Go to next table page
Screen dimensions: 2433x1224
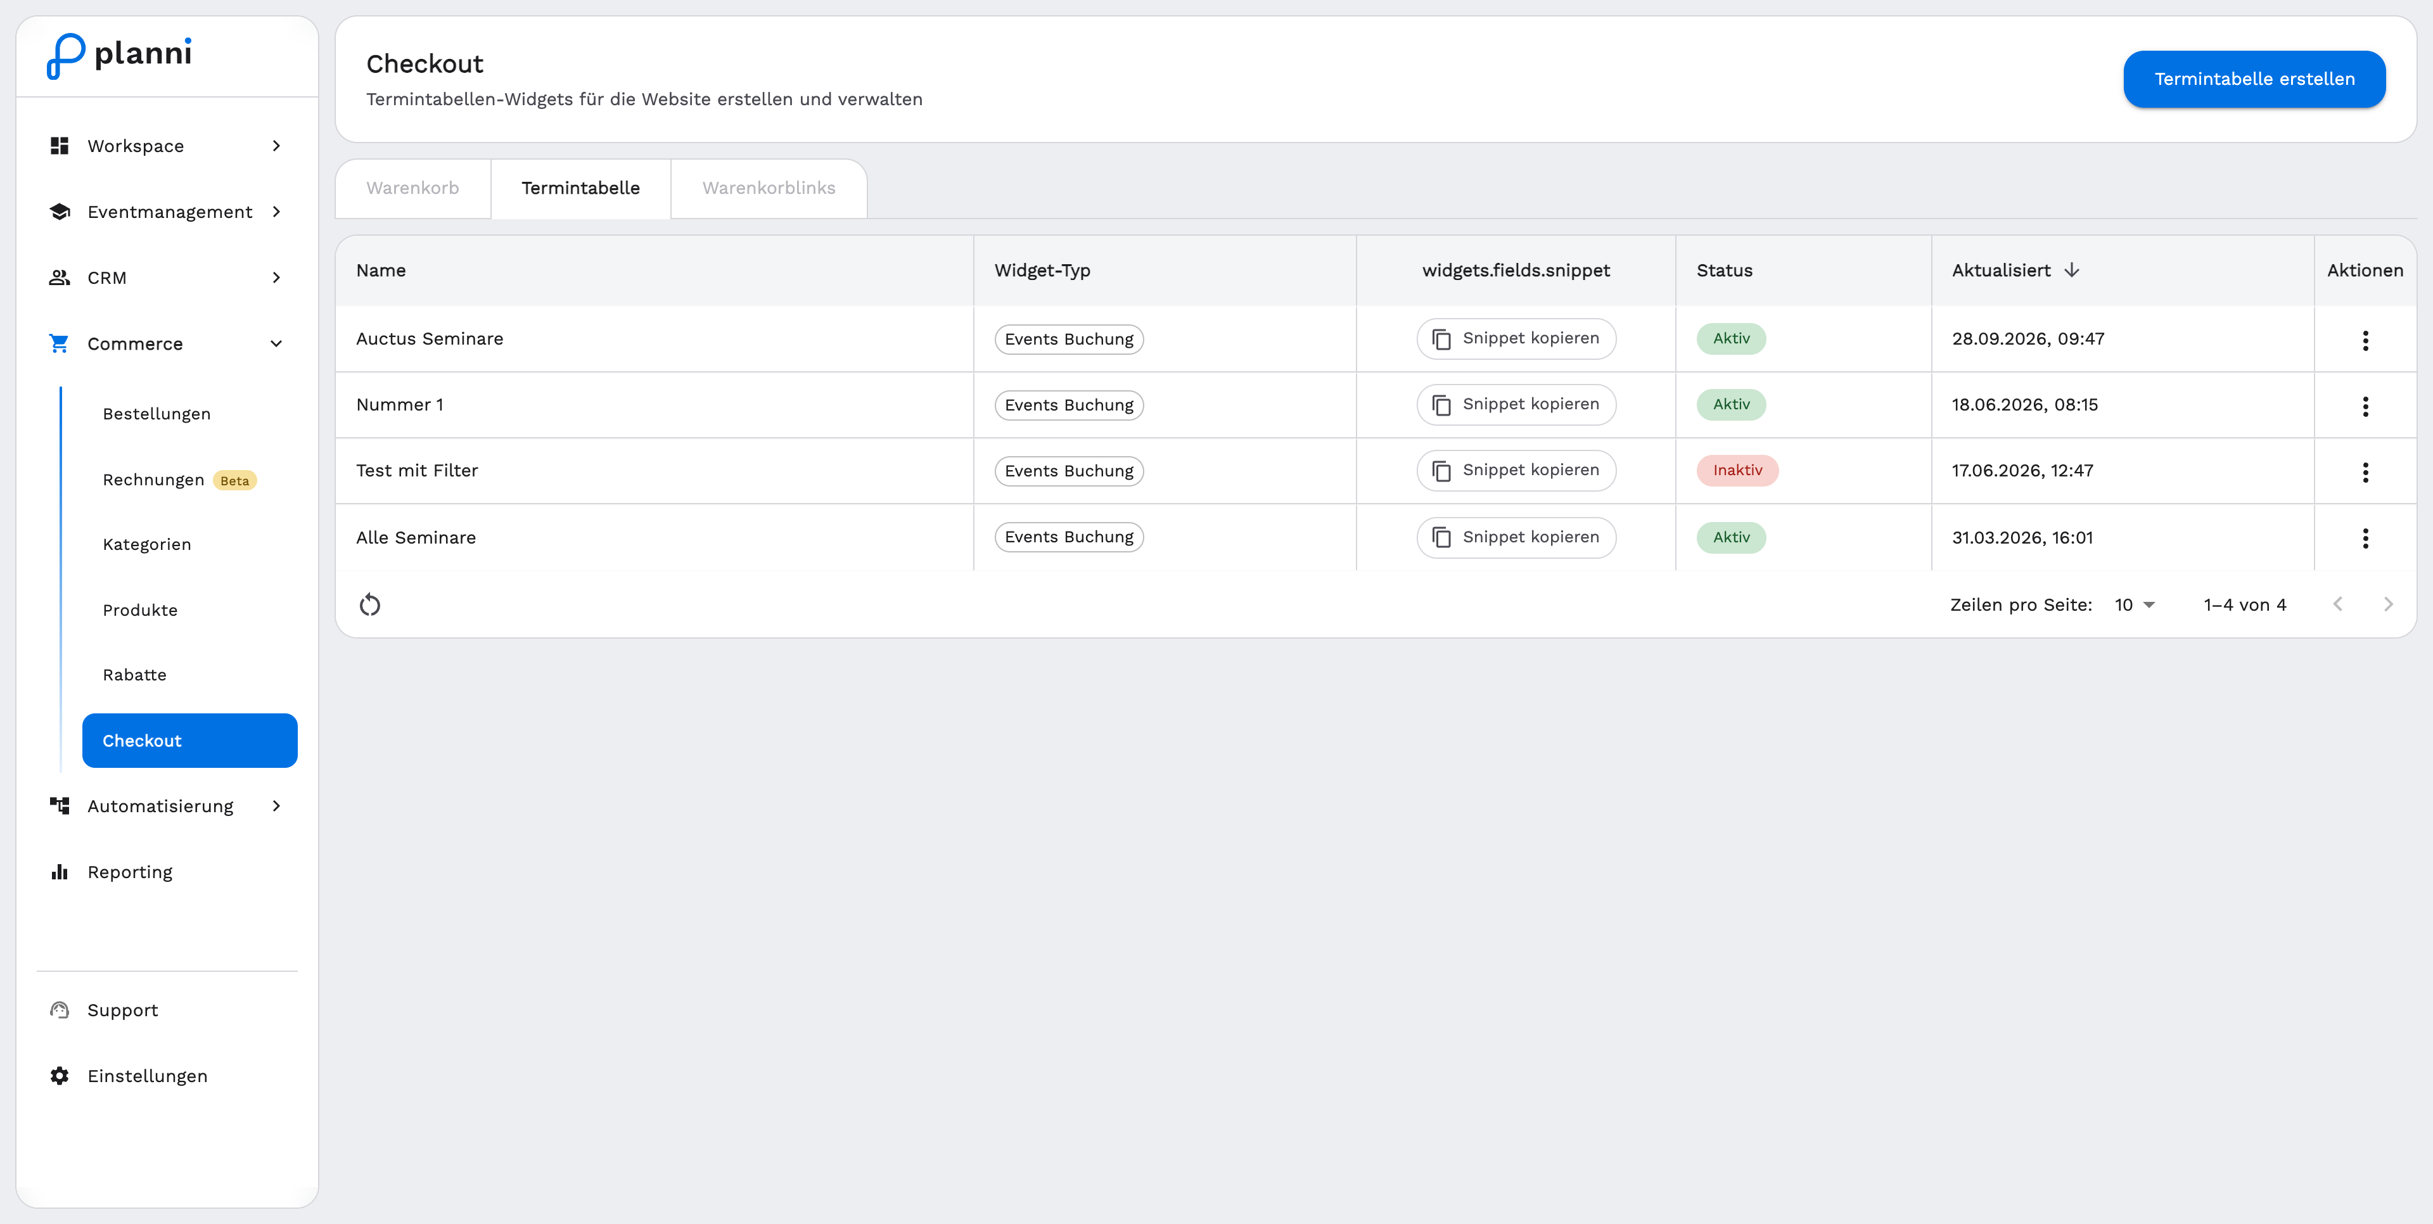point(2387,604)
